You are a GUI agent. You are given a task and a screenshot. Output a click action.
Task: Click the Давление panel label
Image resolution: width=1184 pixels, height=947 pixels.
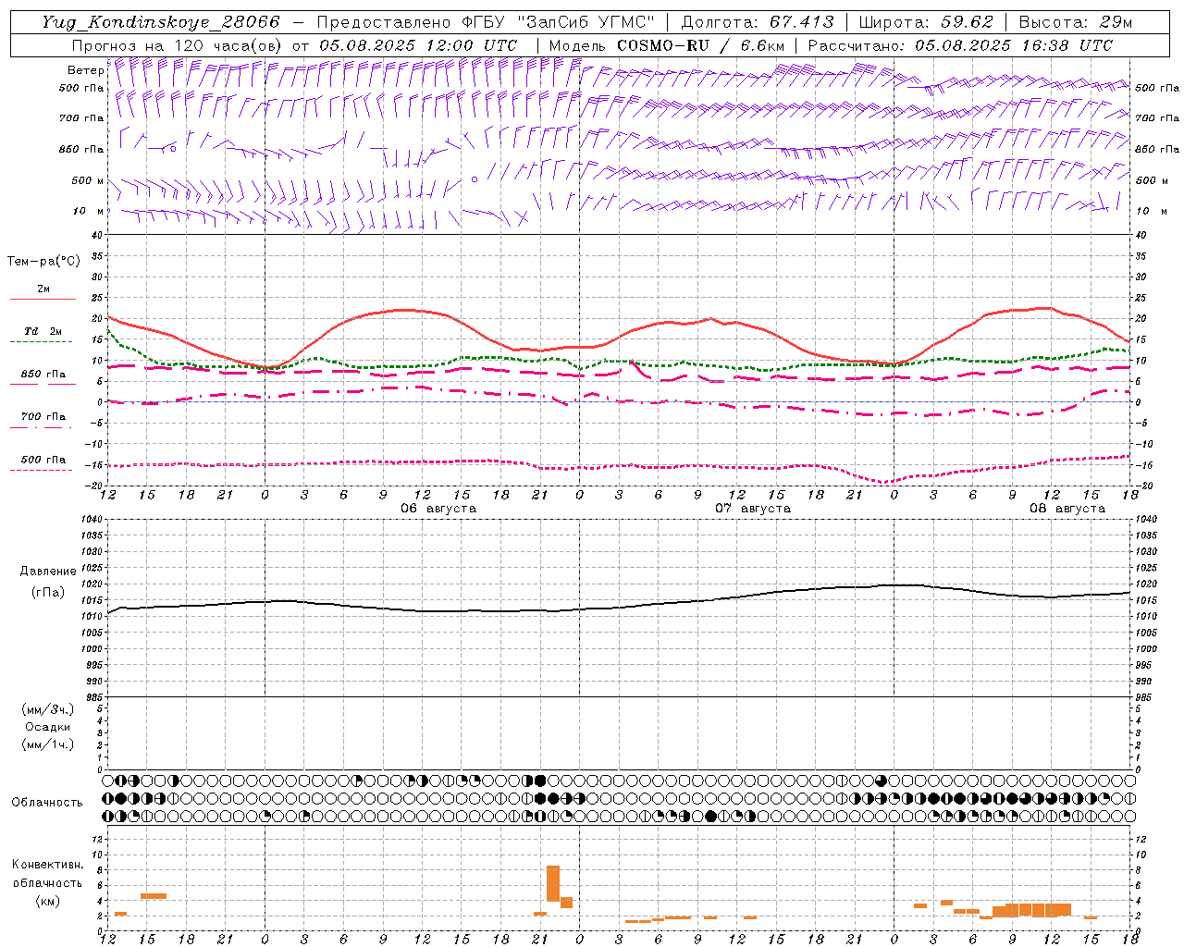[x=48, y=572]
